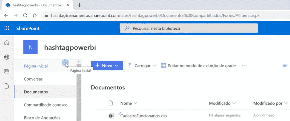290x121 pixels.
Task: Select Documentos in the left navigation
Action: coord(36,92)
